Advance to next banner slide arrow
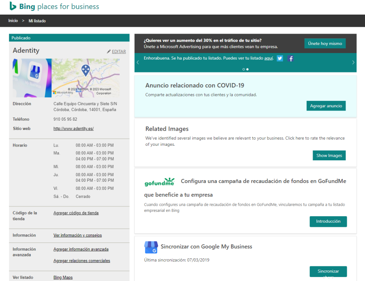The height and width of the screenshot is (281, 365). click(x=353, y=62)
